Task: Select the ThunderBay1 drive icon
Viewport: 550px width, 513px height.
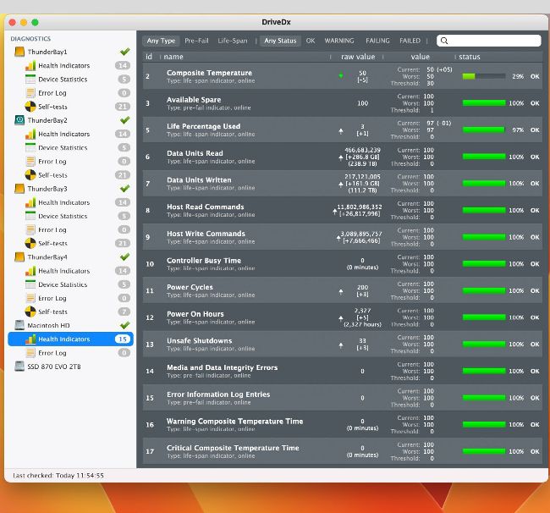Action: tap(19, 52)
